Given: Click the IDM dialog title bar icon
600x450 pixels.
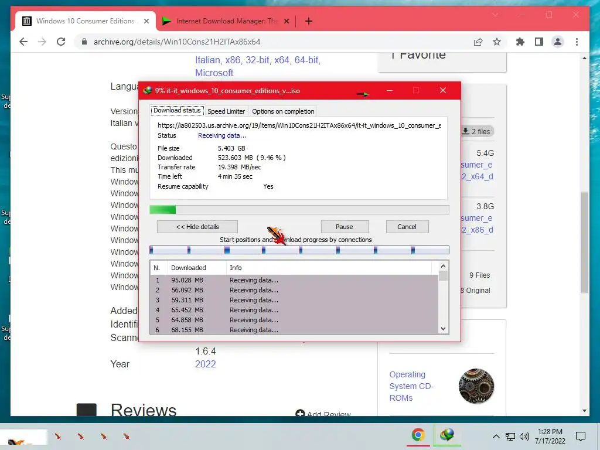Looking at the screenshot, I should 147,91.
